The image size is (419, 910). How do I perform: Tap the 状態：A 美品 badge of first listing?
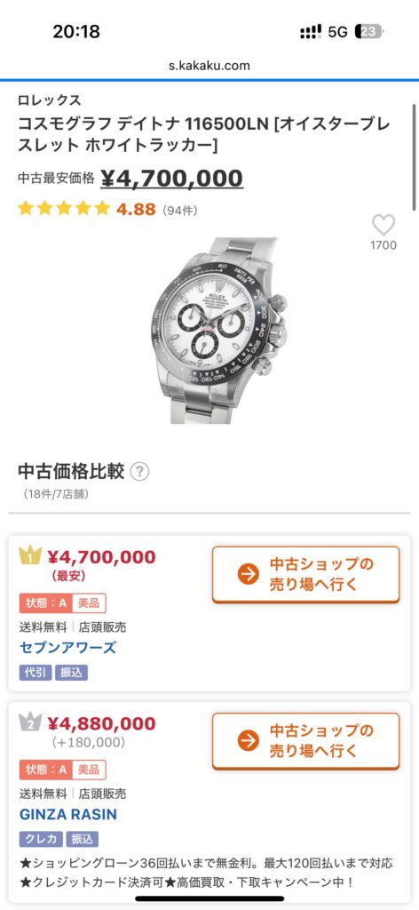point(63,603)
